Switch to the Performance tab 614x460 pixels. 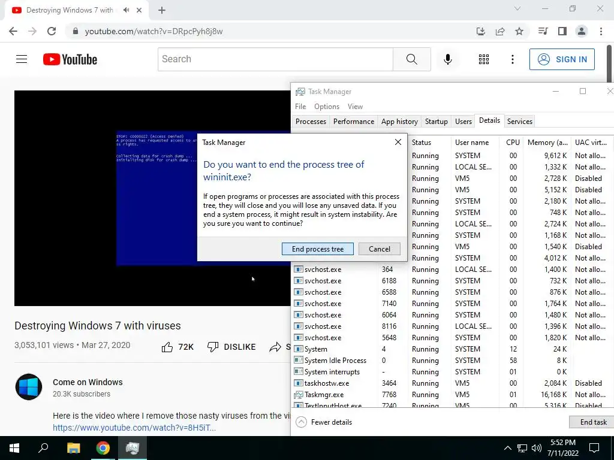click(x=354, y=121)
